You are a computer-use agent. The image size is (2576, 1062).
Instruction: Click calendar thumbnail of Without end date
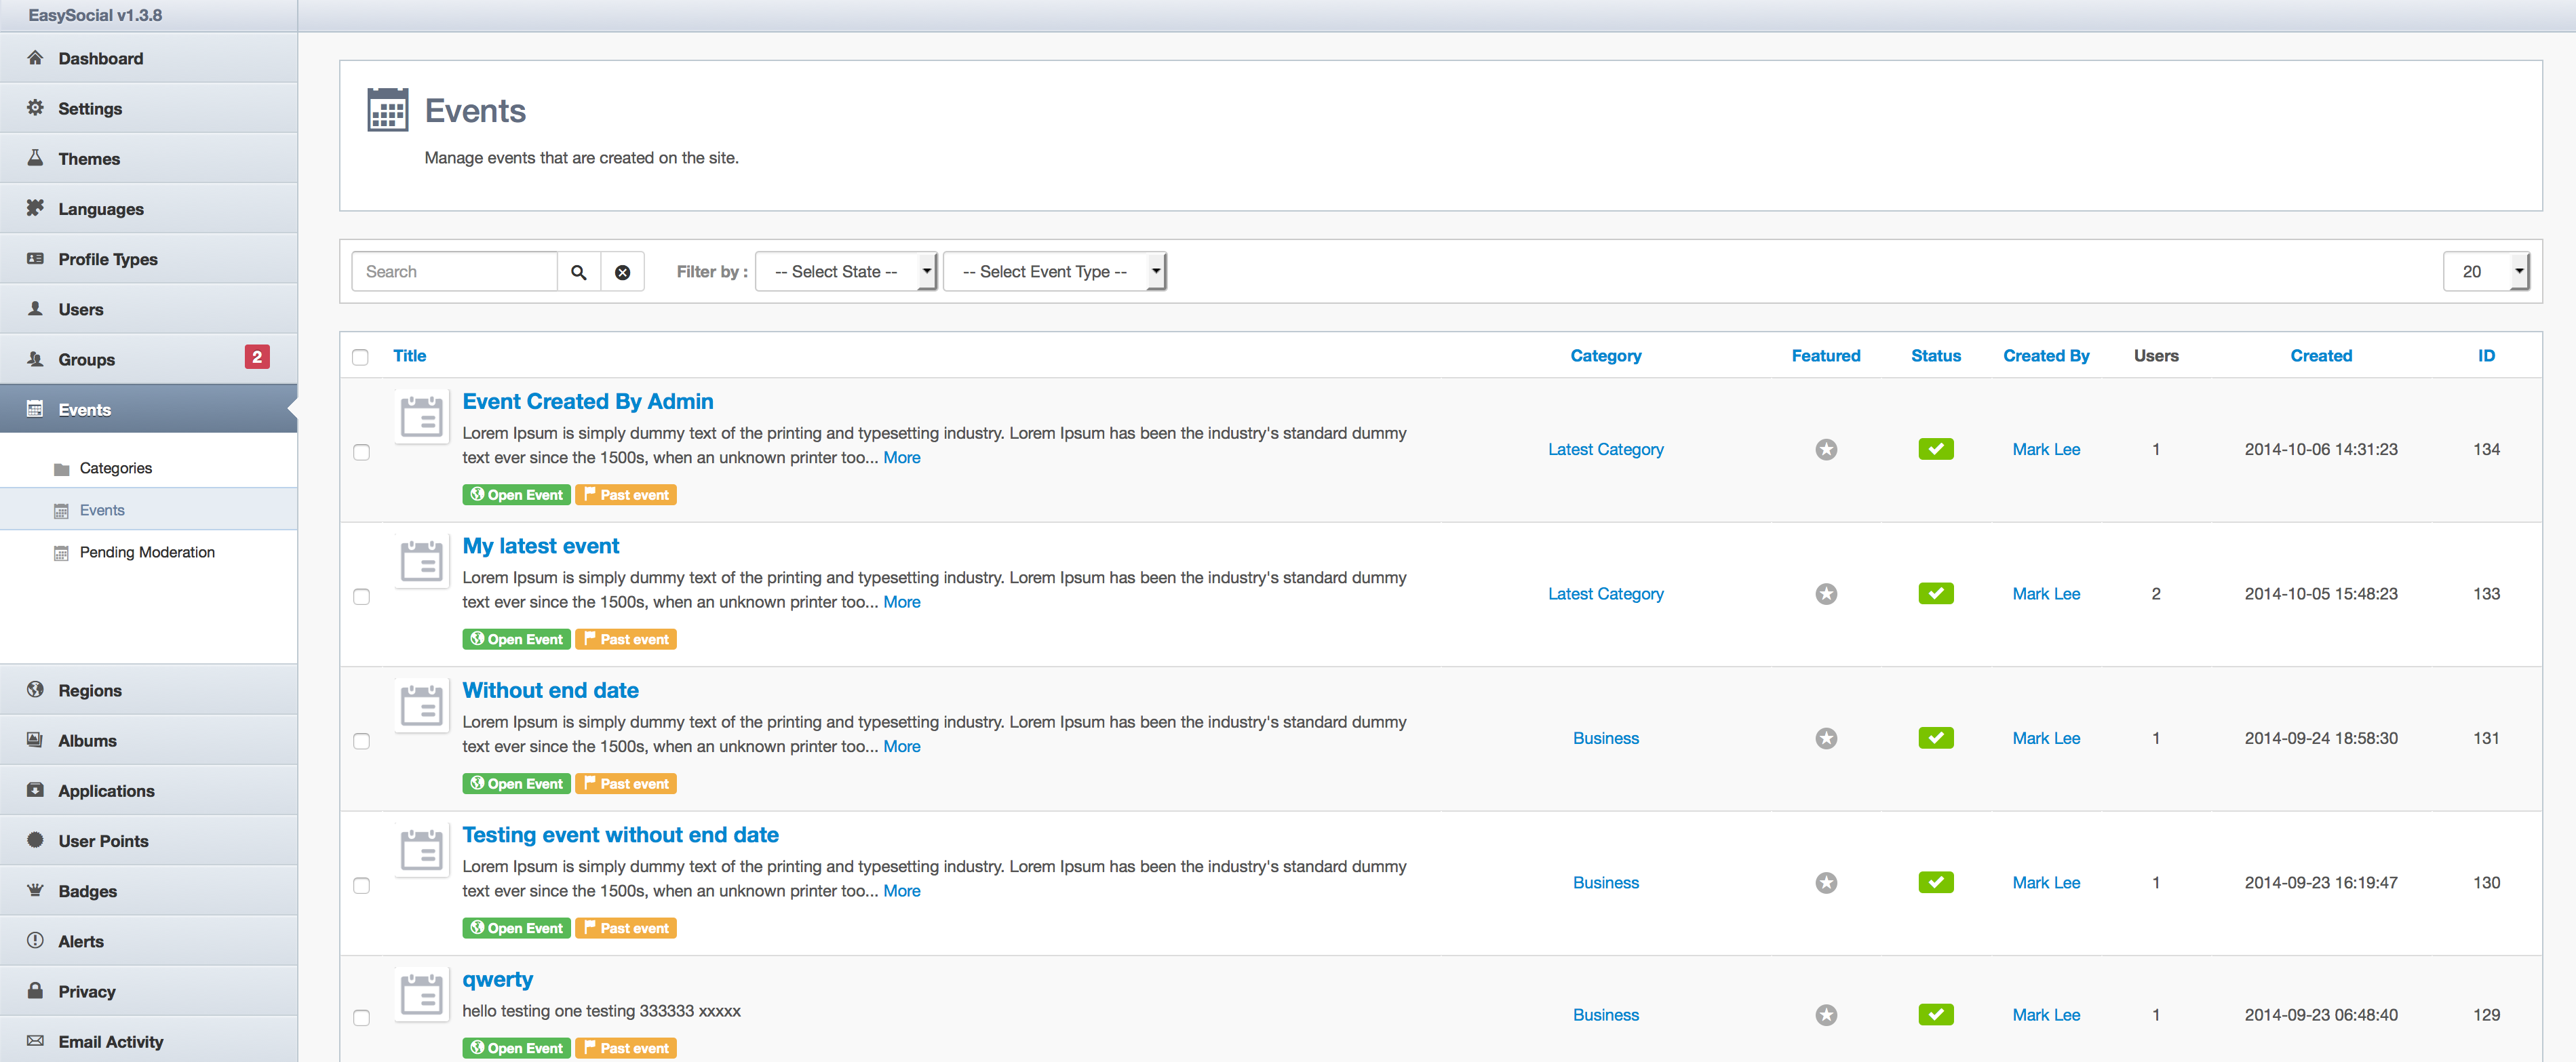click(421, 706)
